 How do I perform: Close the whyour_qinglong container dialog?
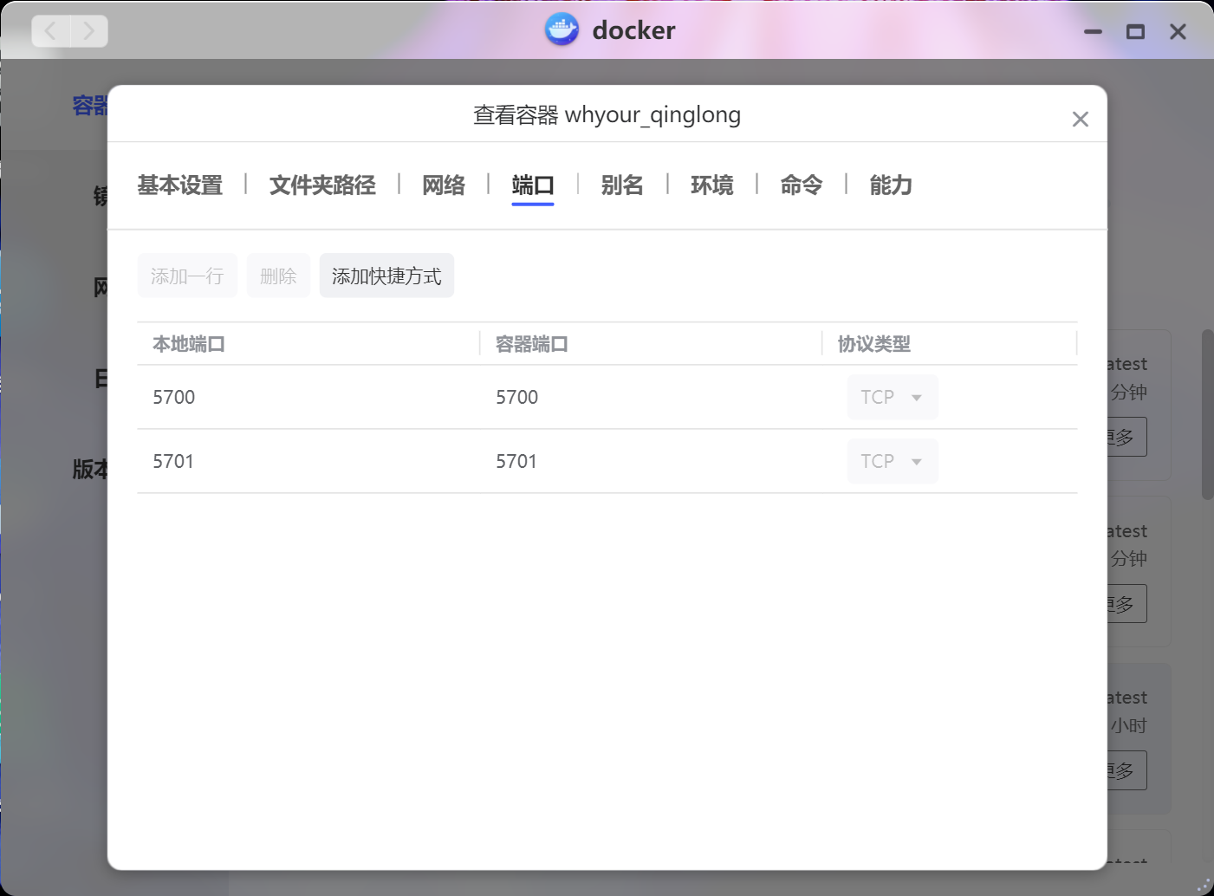point(1080,120)
